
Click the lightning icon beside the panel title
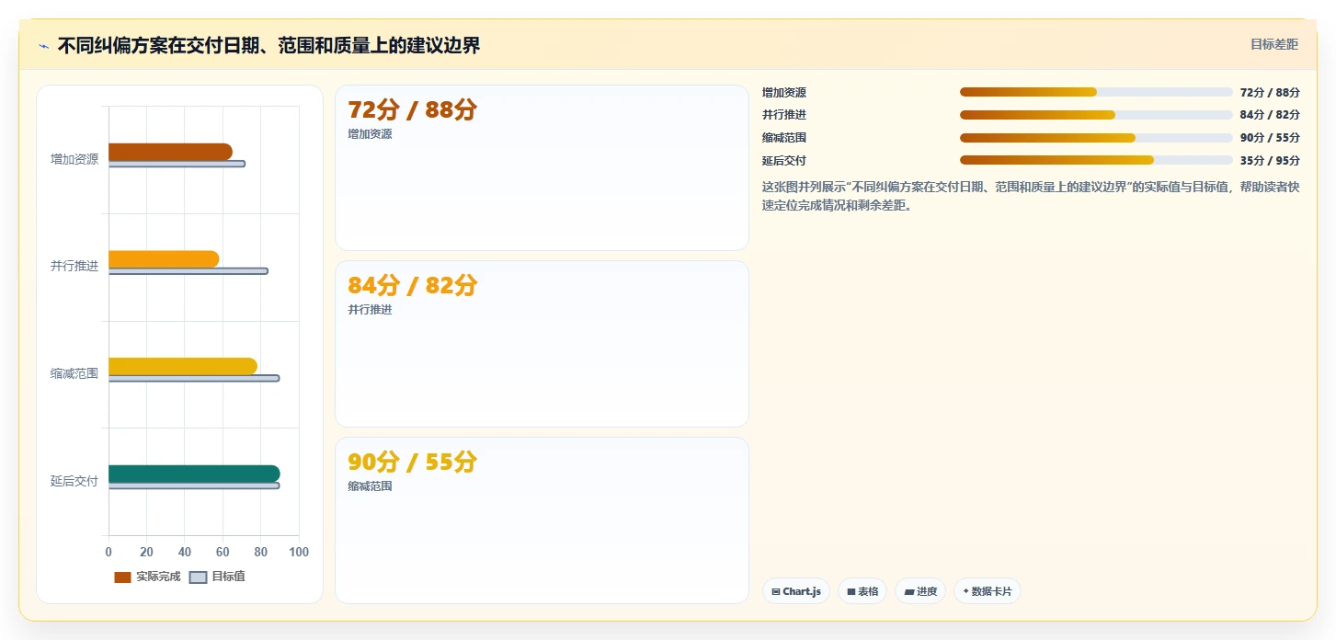[43, 46]
